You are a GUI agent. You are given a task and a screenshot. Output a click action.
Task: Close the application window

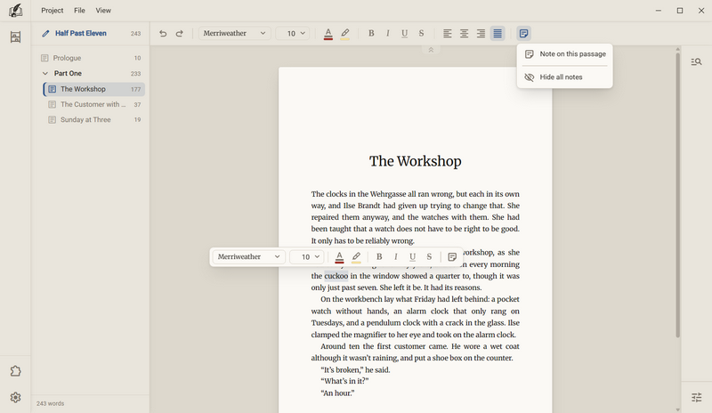[701, 11]
